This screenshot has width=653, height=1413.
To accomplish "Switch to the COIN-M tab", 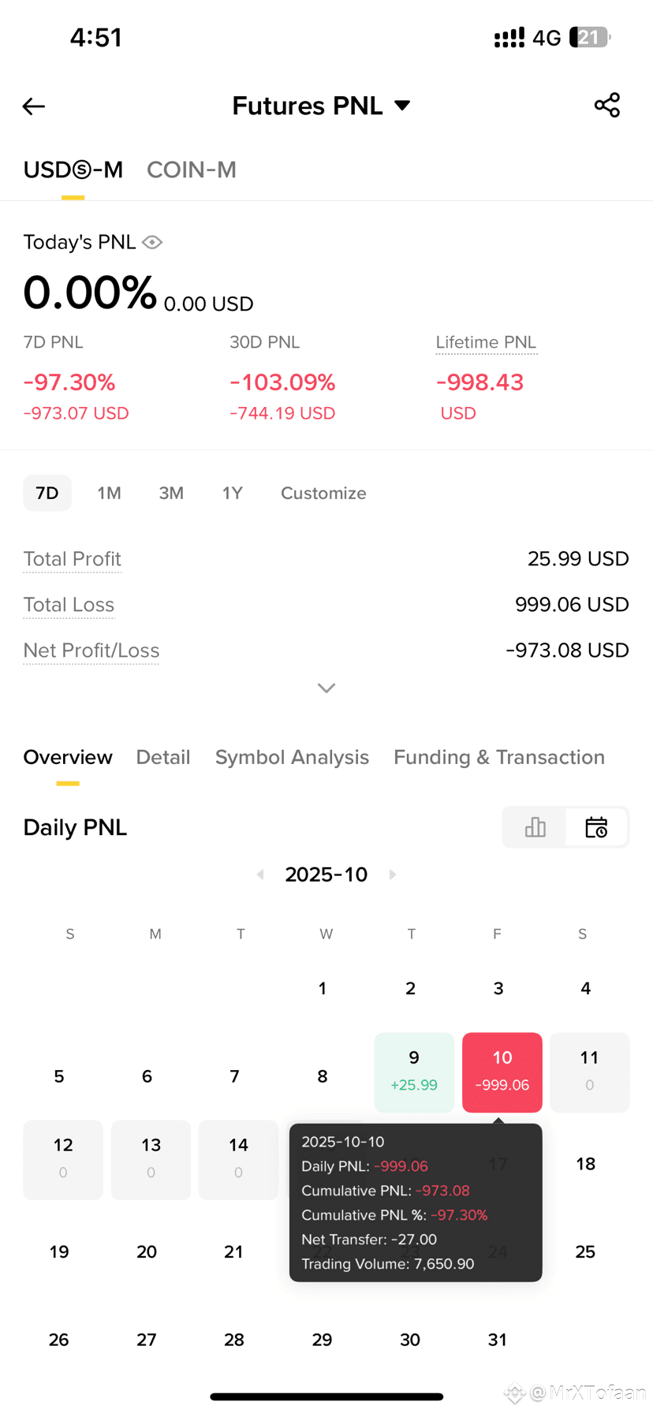I will pos(192,170).
